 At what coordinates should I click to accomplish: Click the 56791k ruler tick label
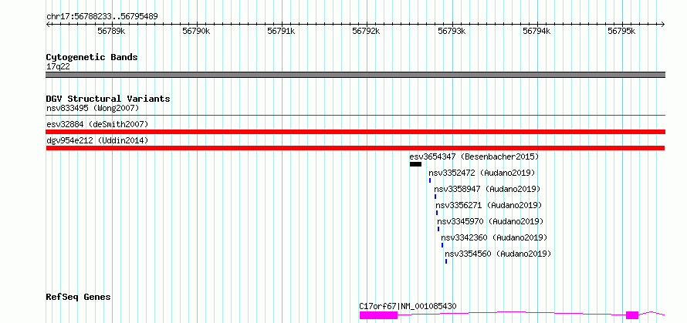pyautogui.click(x=281, y=31)
